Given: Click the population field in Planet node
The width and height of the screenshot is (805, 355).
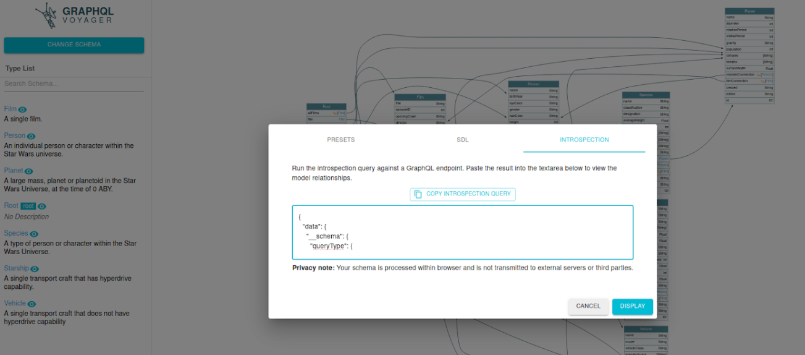Looking at the screenshot, I should pyautogui.click(x=749, y=49).
